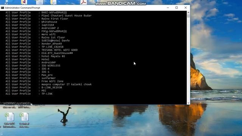
Task: Click the 'IDE-4' profile entry
Action: pos(45,69)
